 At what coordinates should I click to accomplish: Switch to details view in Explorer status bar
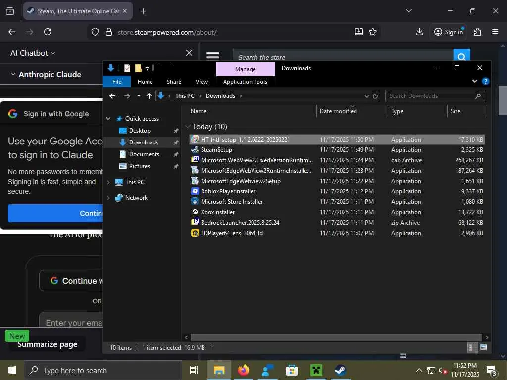(471, 347)
